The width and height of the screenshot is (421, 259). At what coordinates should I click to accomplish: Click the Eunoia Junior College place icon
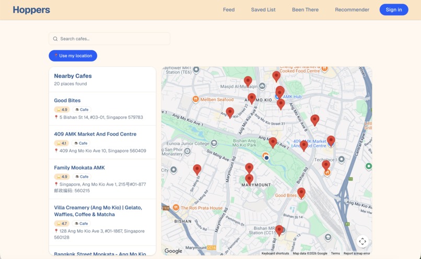[x=214, y=143]
